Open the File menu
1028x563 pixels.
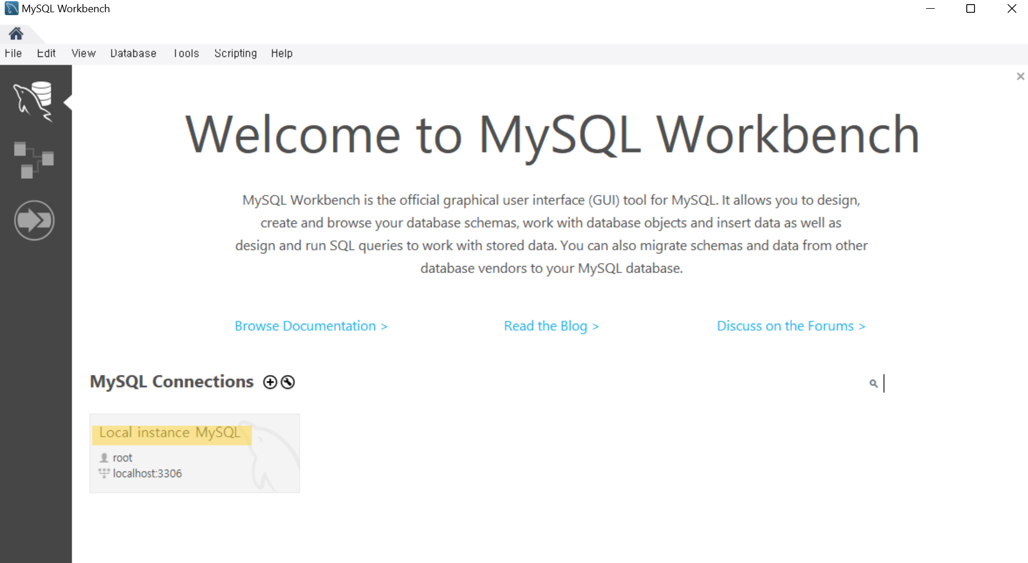[x=13, y=54]
